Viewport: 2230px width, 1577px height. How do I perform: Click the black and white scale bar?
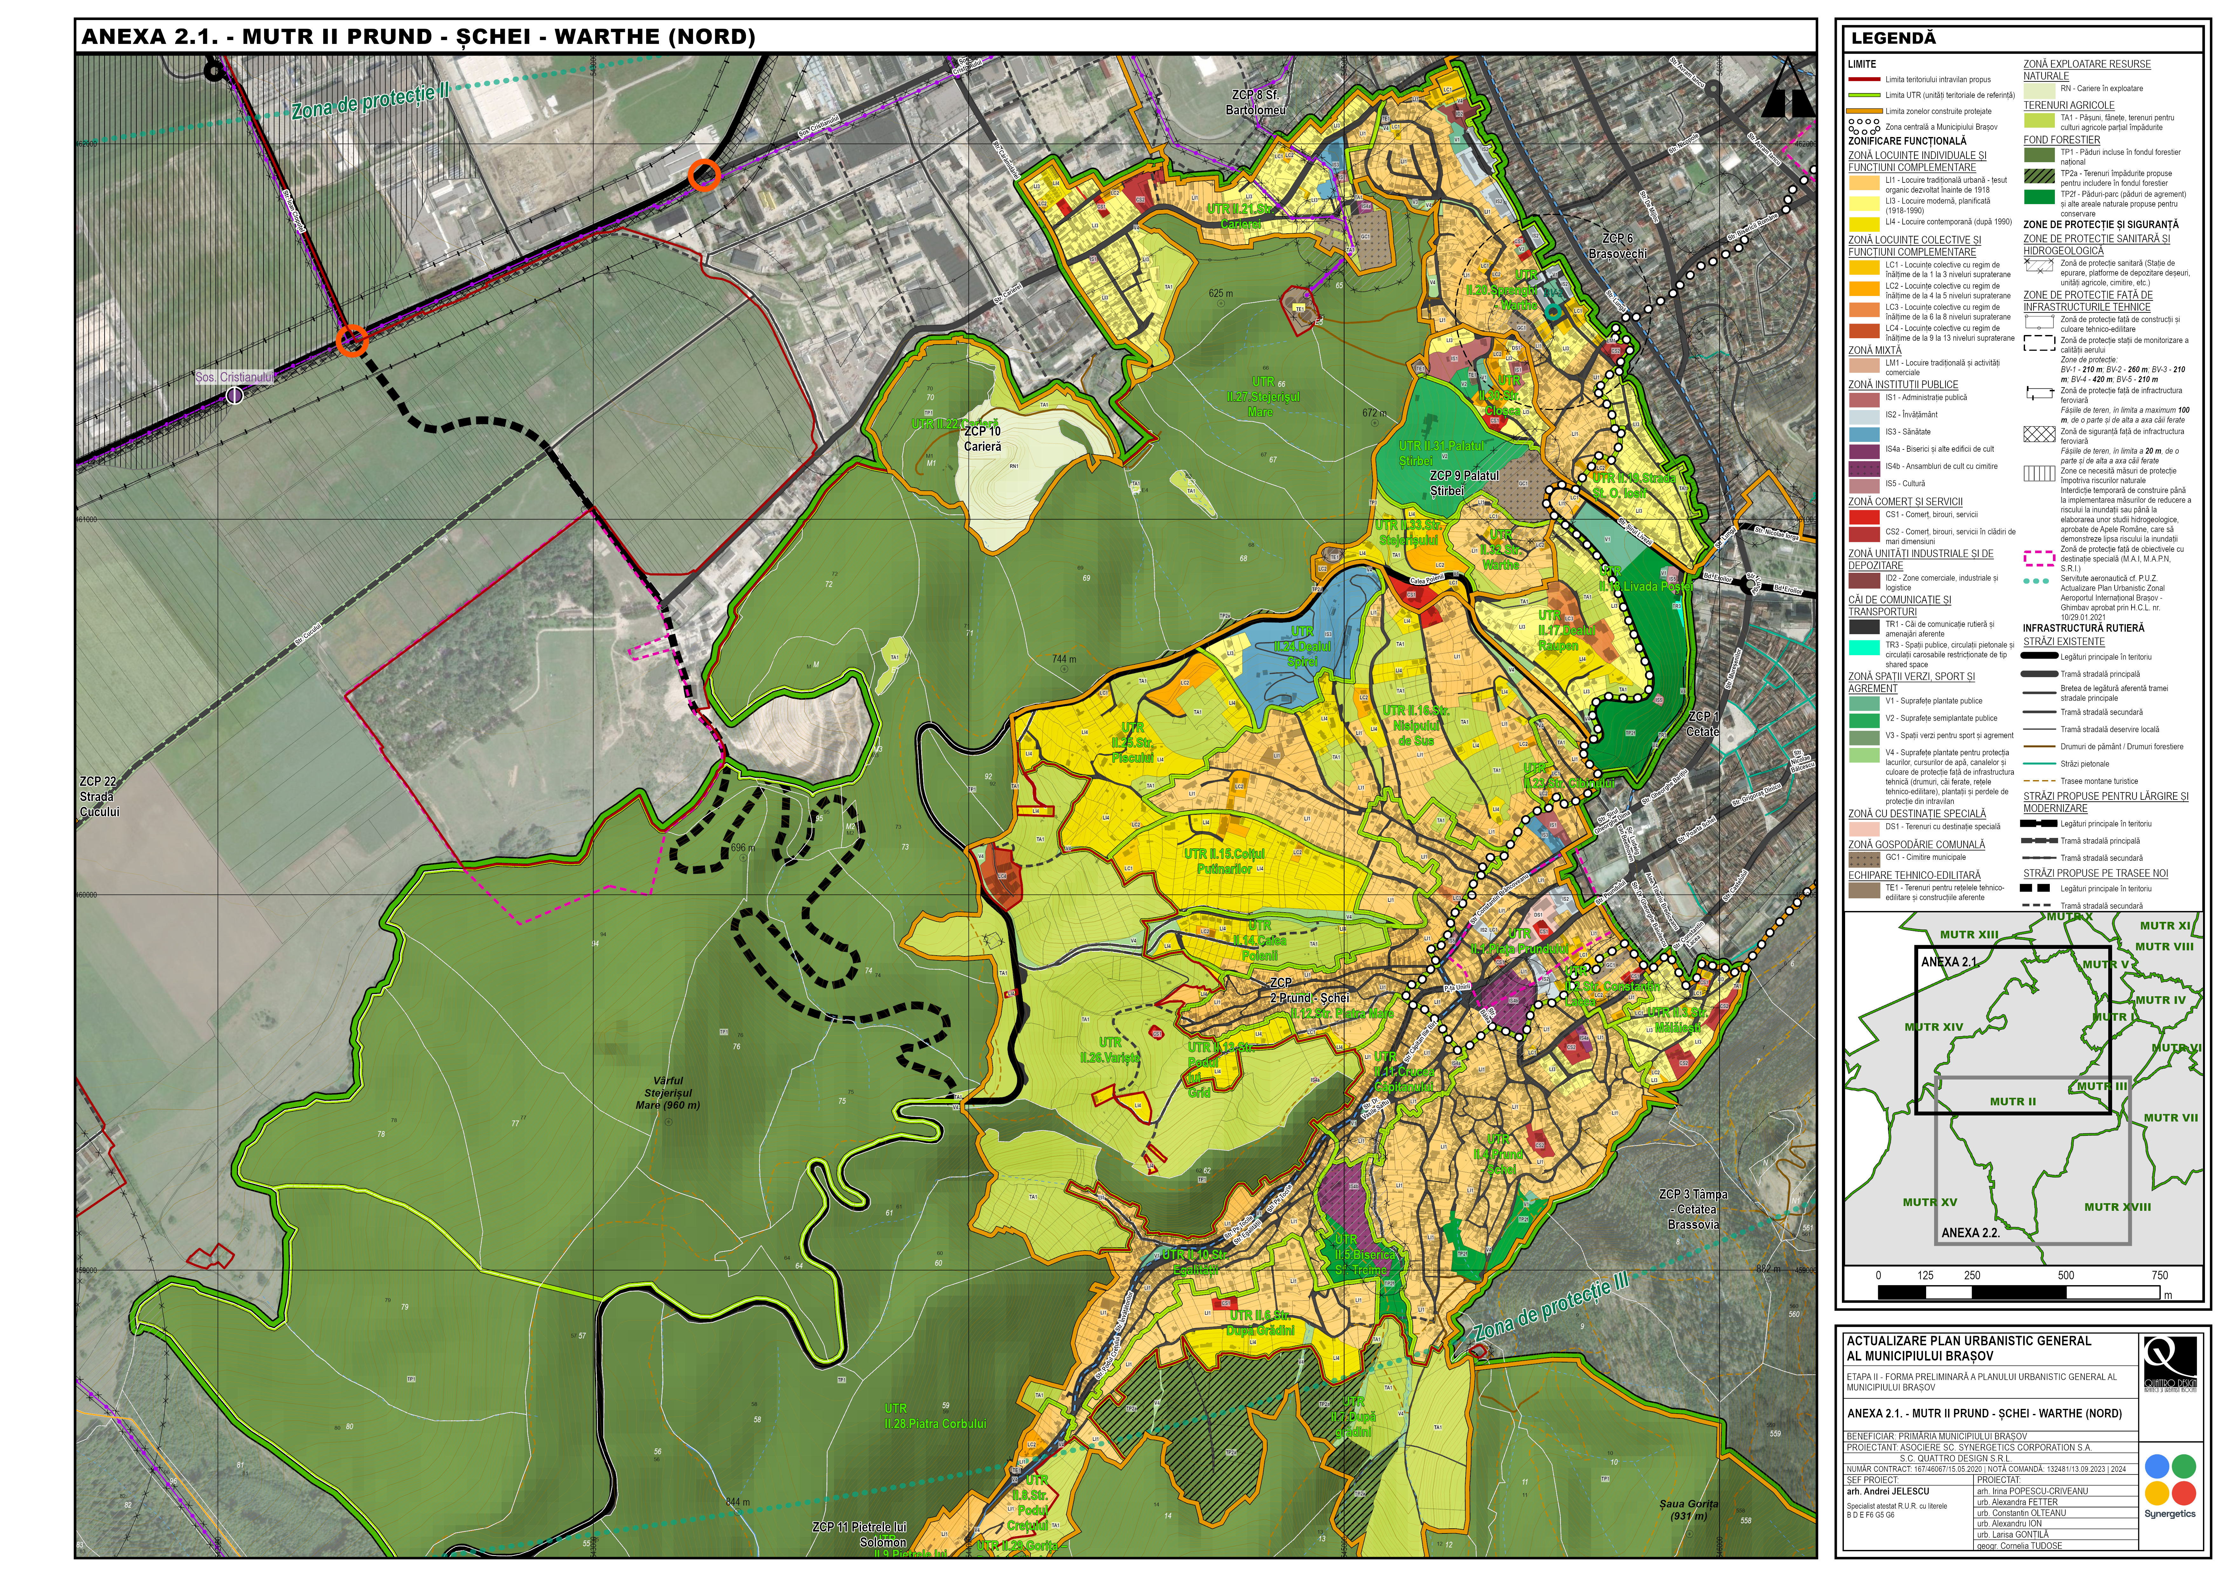click(x=2019, y=1292)
